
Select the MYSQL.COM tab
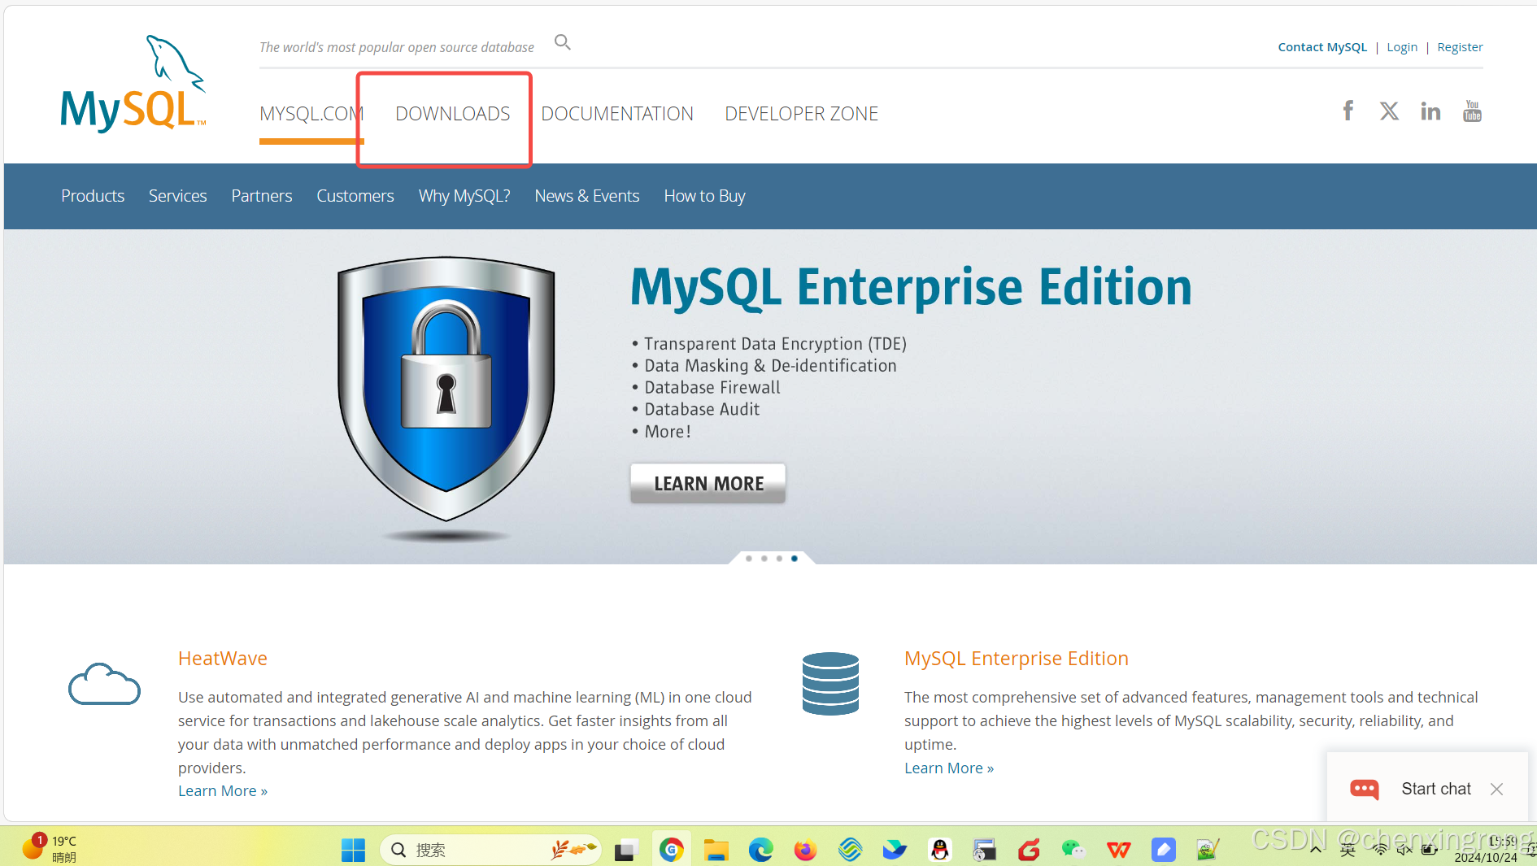pyautogui.click(x=311, y=114)
